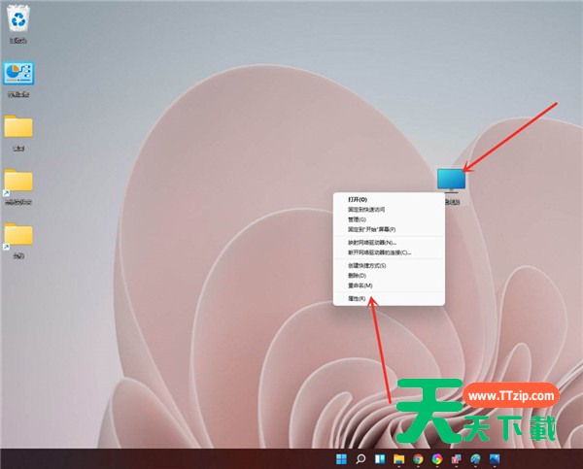The image size is (583, 469).
Task: Choose 打开(O) in the context menu
Action: [358, 200]
